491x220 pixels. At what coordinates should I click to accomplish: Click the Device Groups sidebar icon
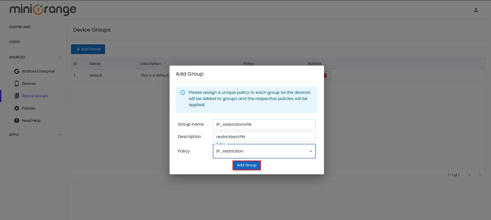[17, 96]
